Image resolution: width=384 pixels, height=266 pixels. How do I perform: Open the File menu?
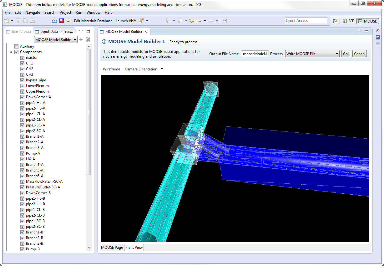8,13
